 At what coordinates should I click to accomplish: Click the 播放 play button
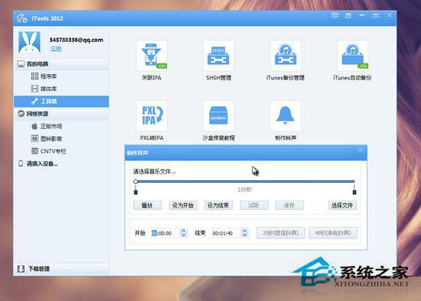coord(148,206)
